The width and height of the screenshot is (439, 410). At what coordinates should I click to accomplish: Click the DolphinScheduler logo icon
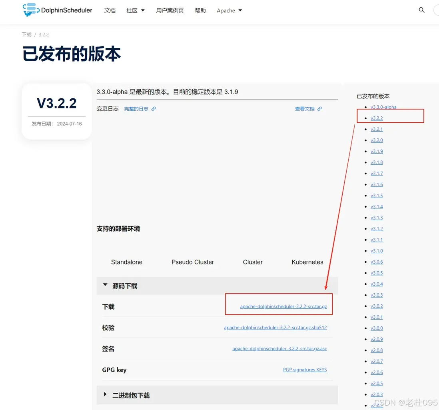[31, 10]
